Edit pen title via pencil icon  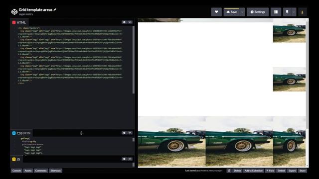[55, 9]
